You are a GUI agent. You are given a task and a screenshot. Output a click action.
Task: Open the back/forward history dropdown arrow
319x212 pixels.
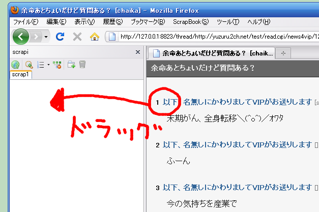coord(46,37)
